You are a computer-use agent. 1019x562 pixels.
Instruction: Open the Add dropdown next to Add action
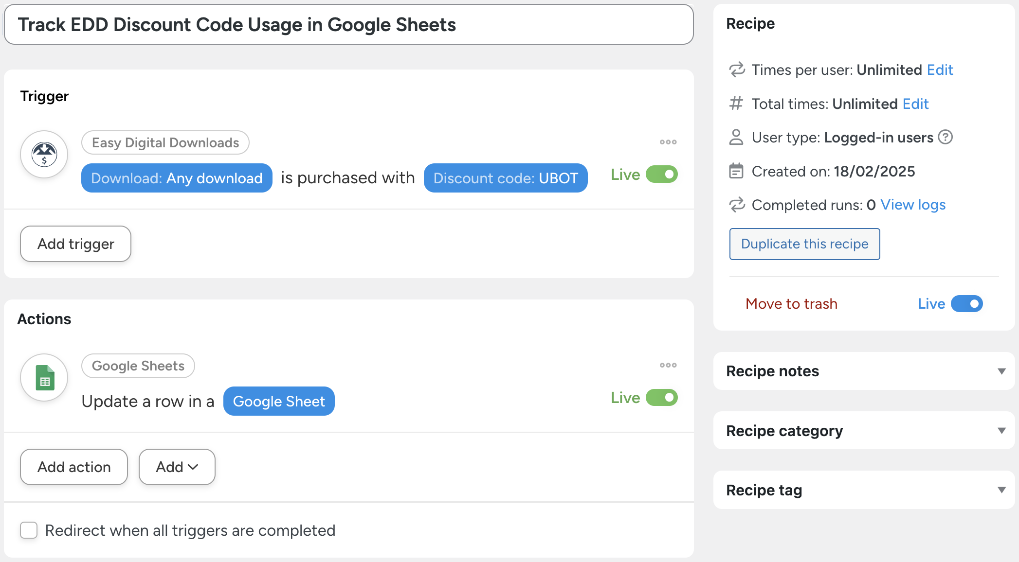pyautogui.click(x=177, y=467)
